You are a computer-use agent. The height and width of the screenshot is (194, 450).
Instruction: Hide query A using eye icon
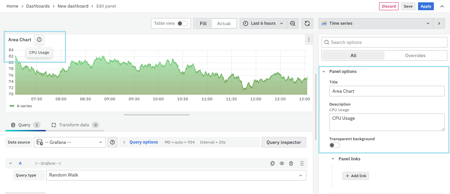click(x=282, y=163)
